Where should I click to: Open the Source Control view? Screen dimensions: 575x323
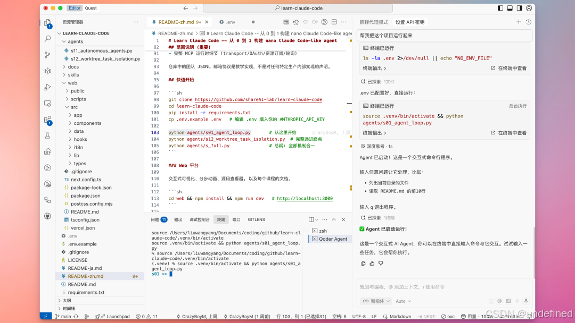click(x=47, y=55)
